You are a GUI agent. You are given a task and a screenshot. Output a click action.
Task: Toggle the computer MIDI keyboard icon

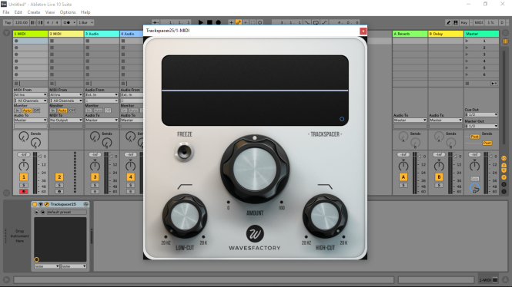tap(456, 22)
